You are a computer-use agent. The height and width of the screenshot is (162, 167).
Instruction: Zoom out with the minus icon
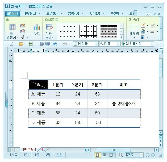click(x=148, y=155)
